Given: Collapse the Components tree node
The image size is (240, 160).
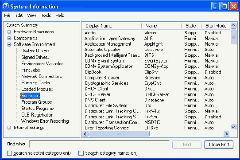Looking at the screenshot, I should pyautogui.click(x=9, y=38).
